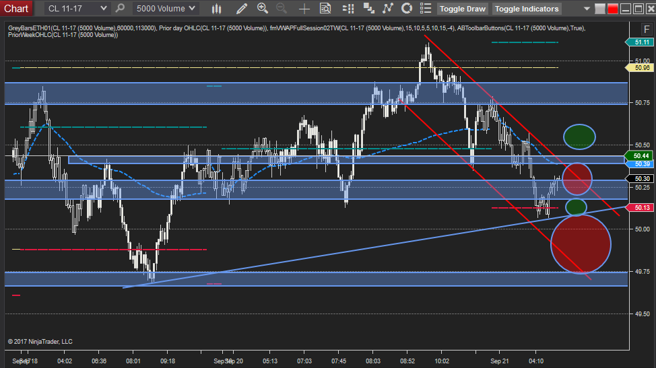Select the 50.13 red price marker
The height and width of the screenshot is (368, 656).
pyautogui.click(x=639, y=208)
